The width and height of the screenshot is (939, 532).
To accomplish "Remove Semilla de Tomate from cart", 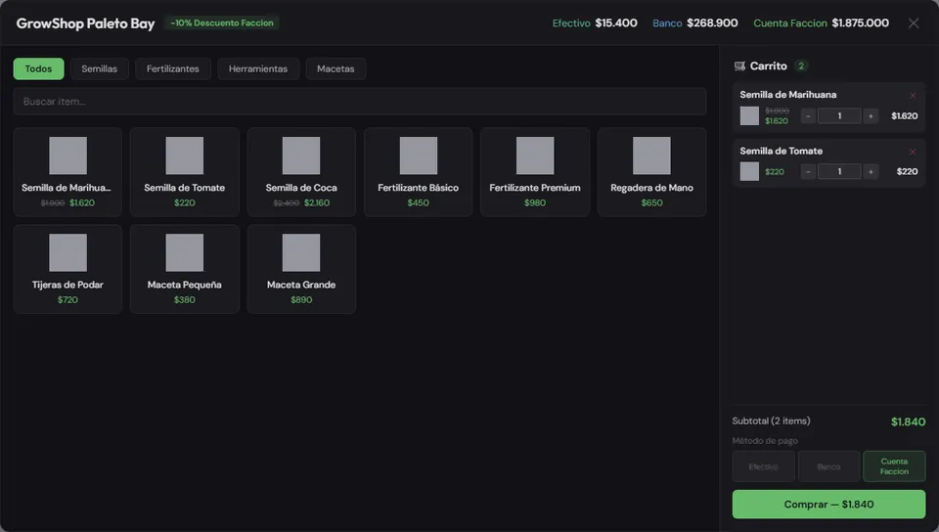I will (912, 152).
